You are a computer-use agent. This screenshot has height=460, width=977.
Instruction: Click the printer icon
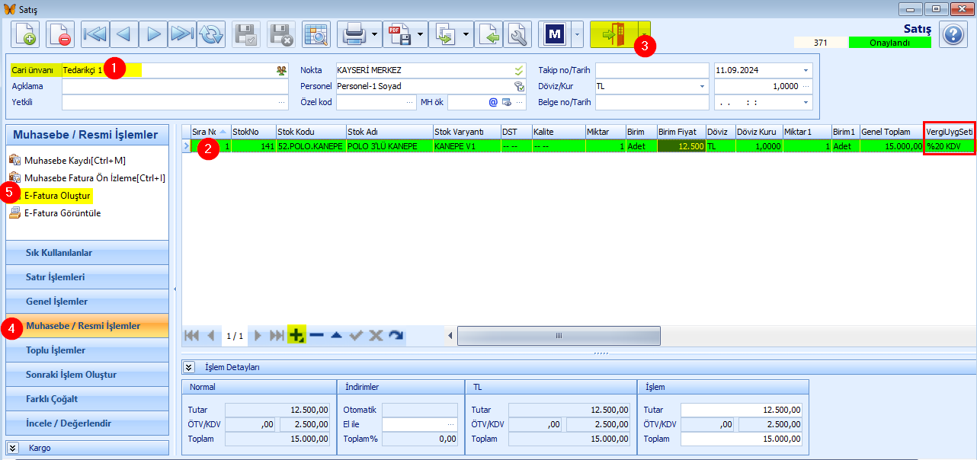pos(354,34)
